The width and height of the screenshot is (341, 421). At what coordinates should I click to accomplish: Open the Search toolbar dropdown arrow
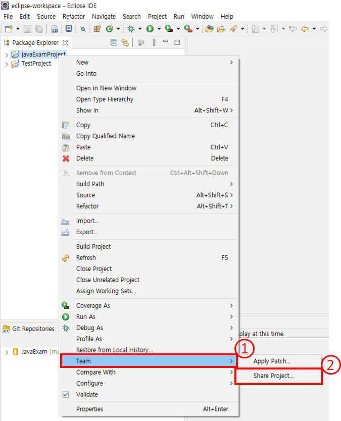(242, 29)
